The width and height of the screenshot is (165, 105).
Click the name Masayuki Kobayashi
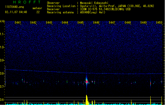pos(94,3)
